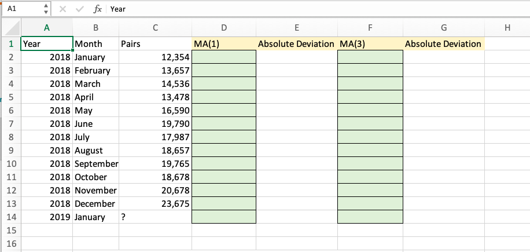Select row 16 header
The width and height of the screenshot is (530, 252).
pyautogui.click(x=12, y=243)
